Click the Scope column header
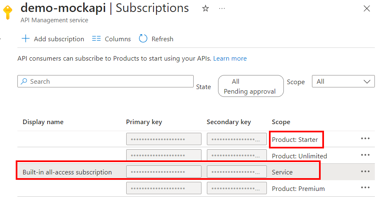This screenshot has width=379, height=207. point(281,122)
